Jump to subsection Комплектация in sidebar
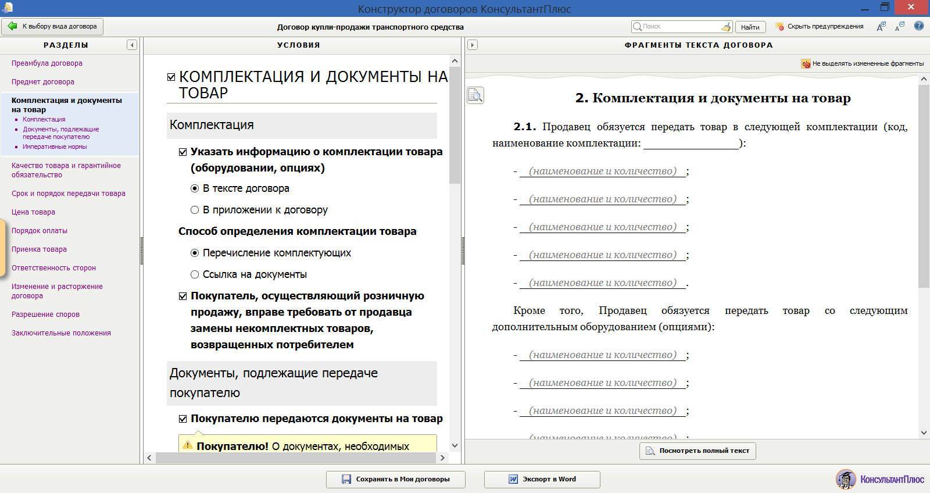The image size is (930, 493). 44,119
